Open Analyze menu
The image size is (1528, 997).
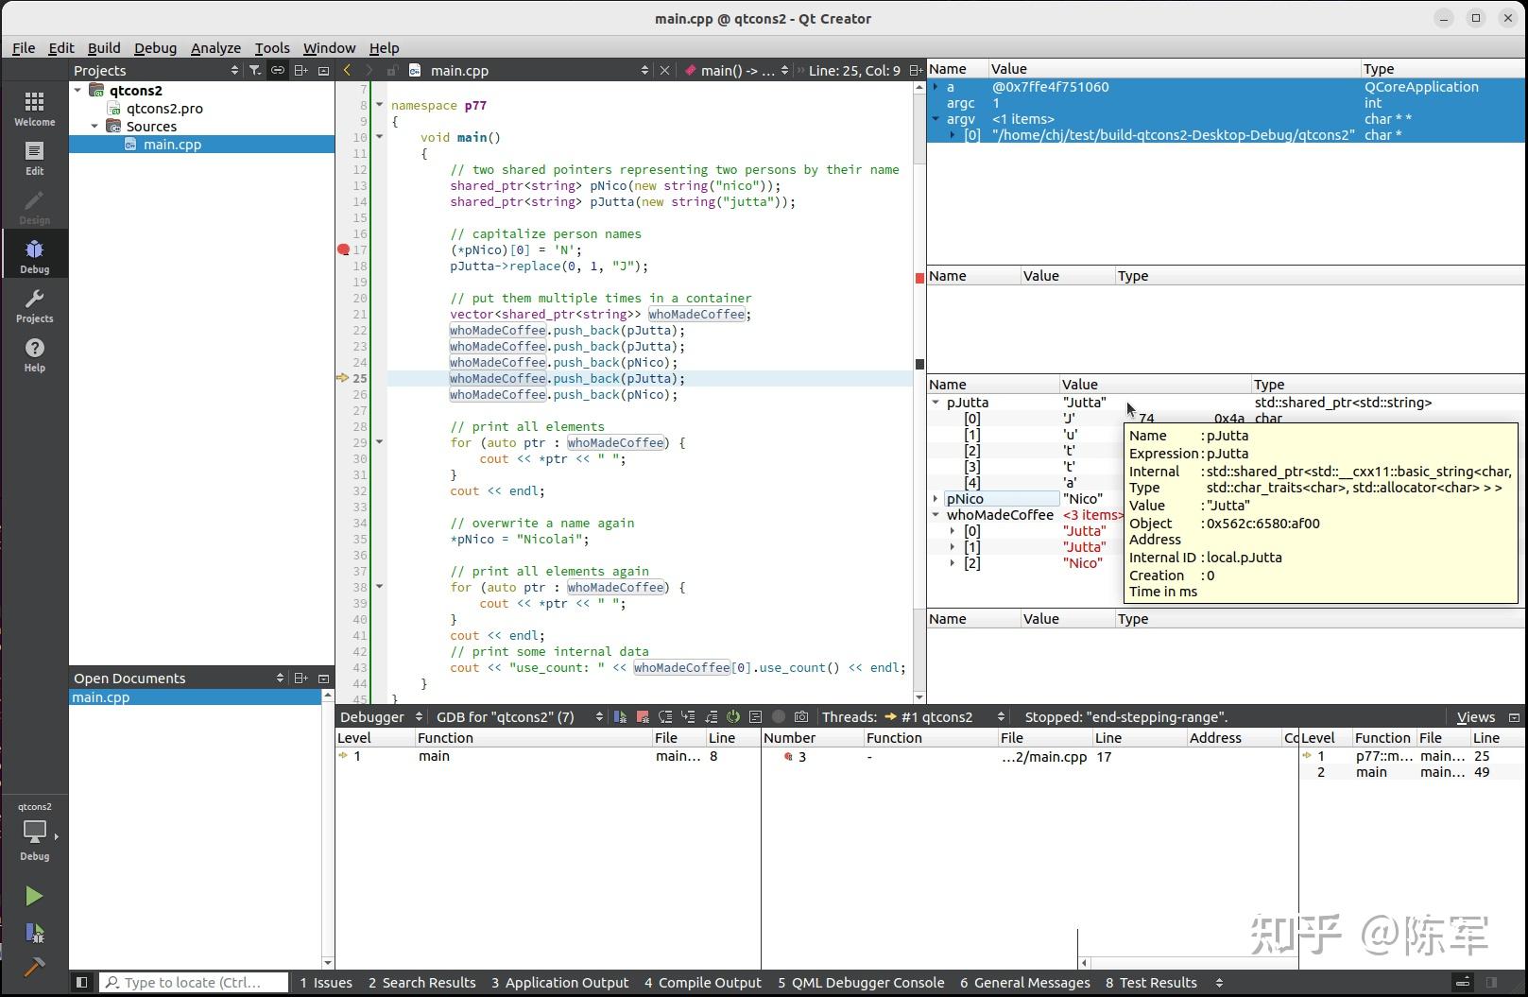click(x=215, y=48)
